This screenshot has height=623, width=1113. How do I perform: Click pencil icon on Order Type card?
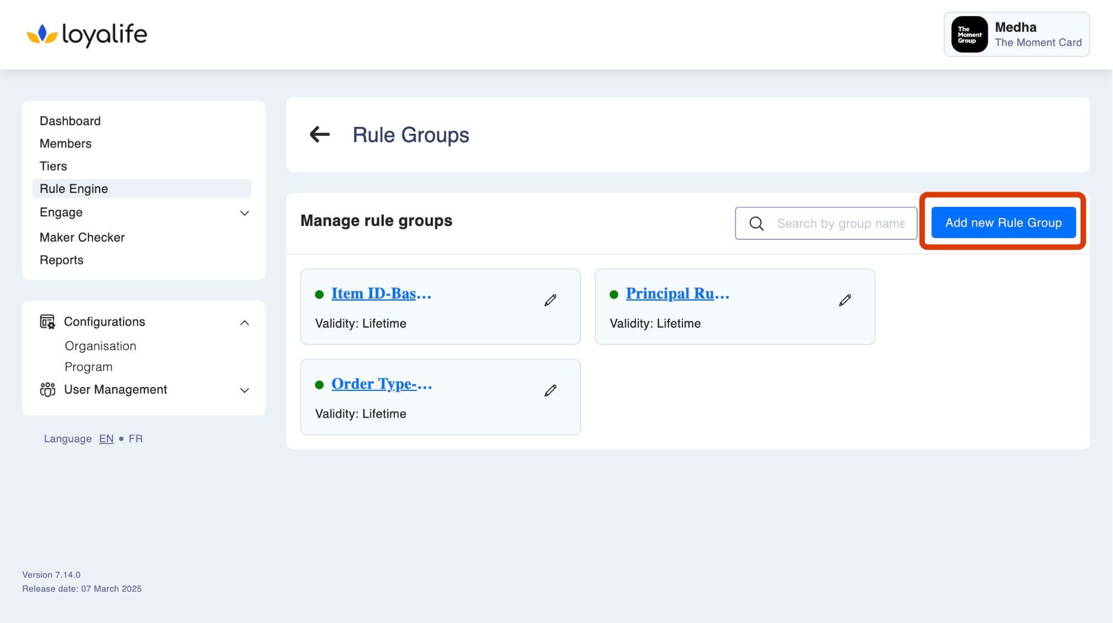point(550,390)
